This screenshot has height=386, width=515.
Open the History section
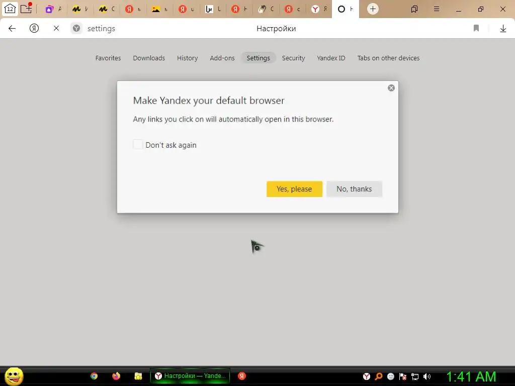click(x=187, y=58)
